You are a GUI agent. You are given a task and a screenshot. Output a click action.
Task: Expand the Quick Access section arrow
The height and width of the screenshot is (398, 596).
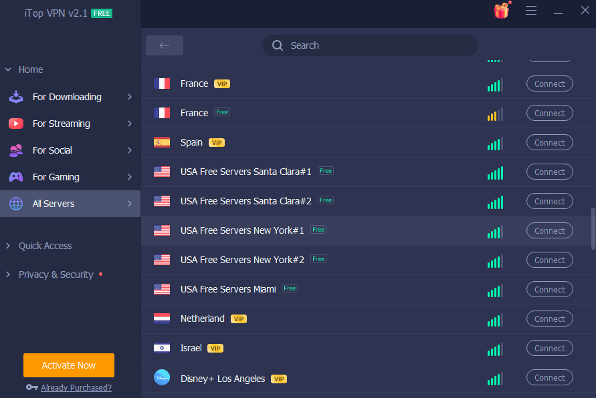pos(8,246)
